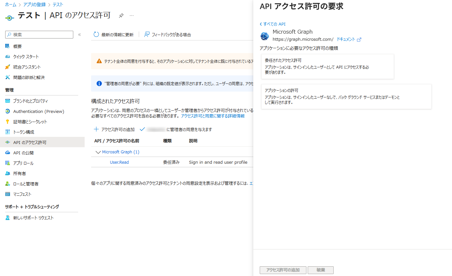The height and width of the screenshot is (276, 452).
Task: Go back via すべての API chevron link
Action: click(x=273, y=24)
